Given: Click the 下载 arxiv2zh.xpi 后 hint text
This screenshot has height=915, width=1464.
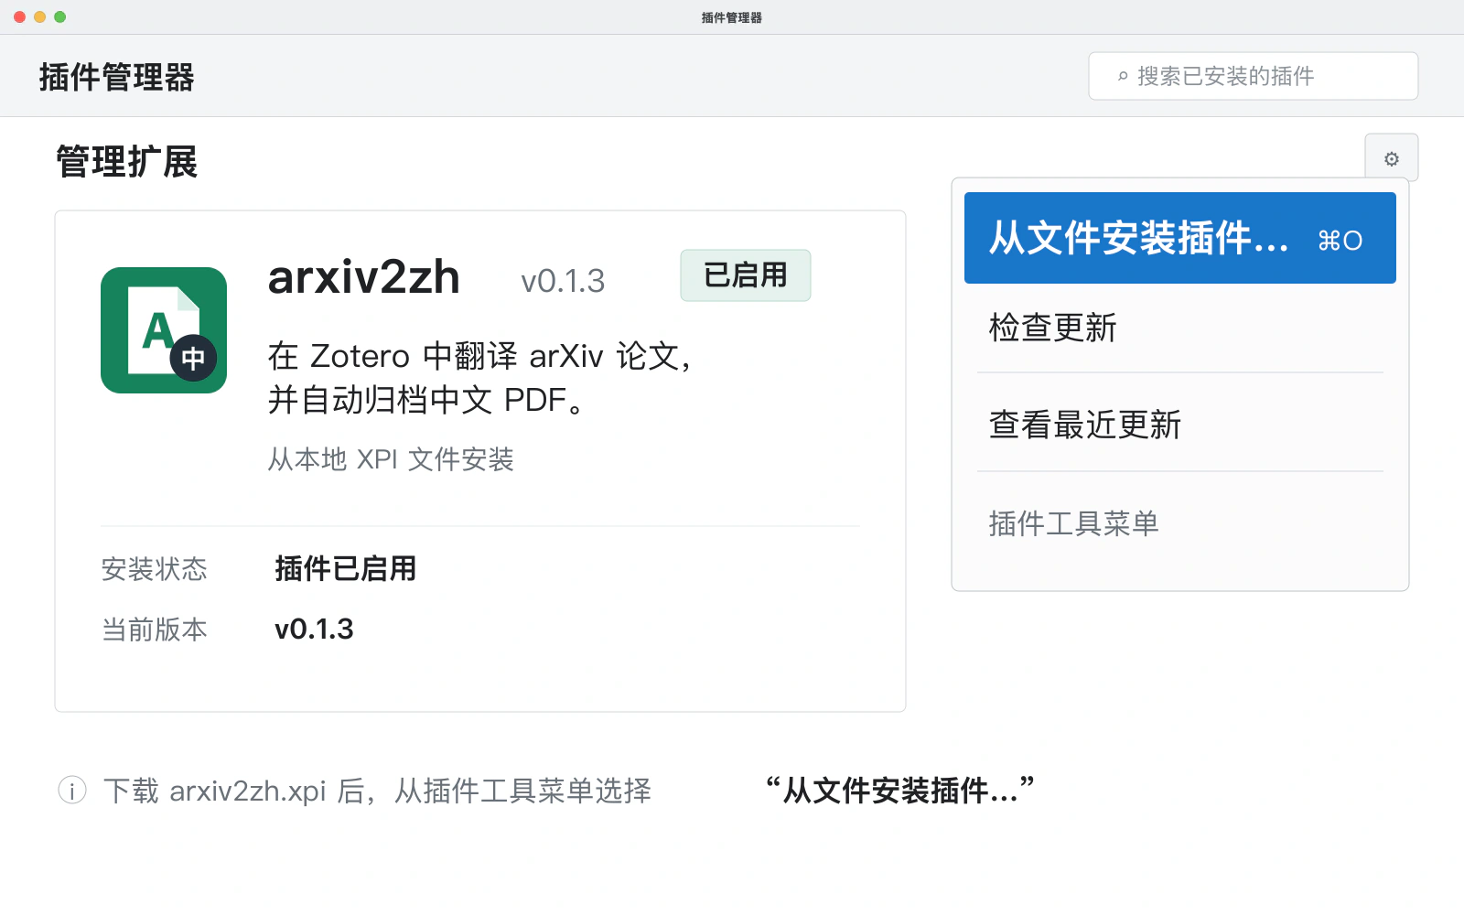Looking at the screenshot, I should click(377, 791).
